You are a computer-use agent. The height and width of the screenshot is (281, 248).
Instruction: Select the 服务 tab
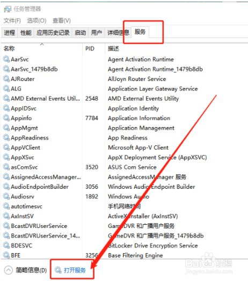(x=140, y=32)
